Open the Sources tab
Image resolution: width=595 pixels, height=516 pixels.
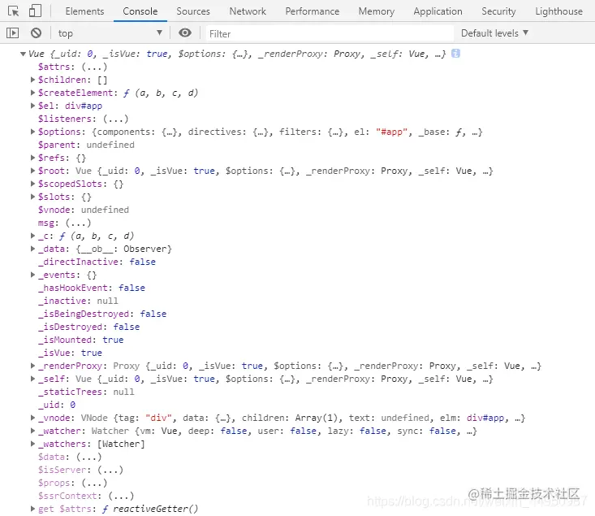193,11
